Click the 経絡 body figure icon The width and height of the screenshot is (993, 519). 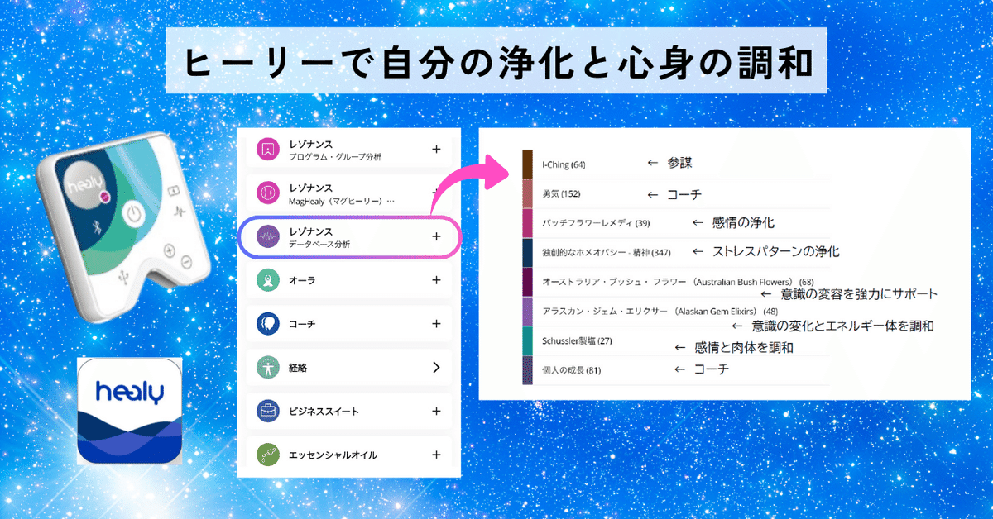tap(267, 367)
